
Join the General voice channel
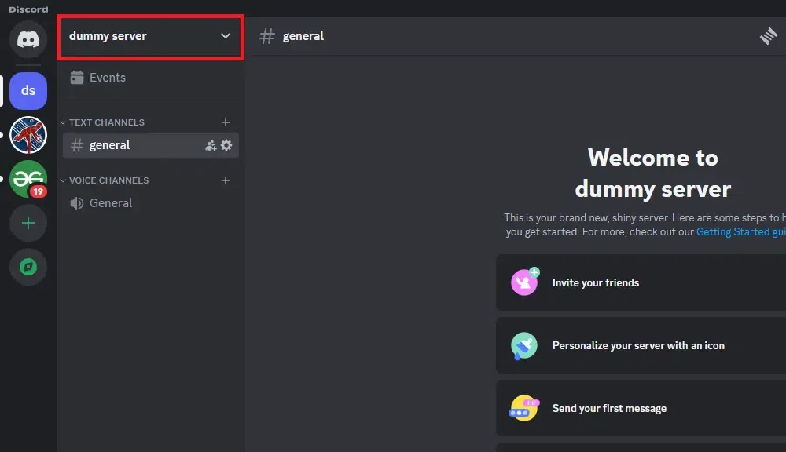tap(150, 202)
